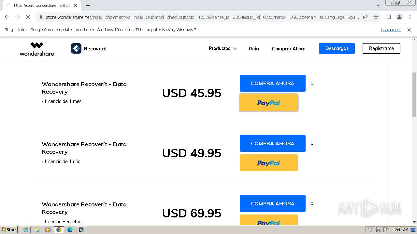
Task: Click COMPRA AHORA for the USD 49.95 license
Action: coord(272,143)
